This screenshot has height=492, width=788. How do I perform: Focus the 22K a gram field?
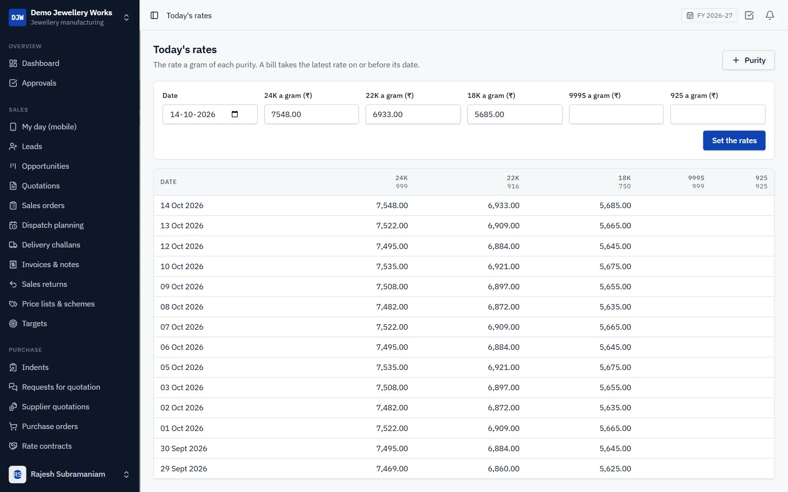(413, 114)
